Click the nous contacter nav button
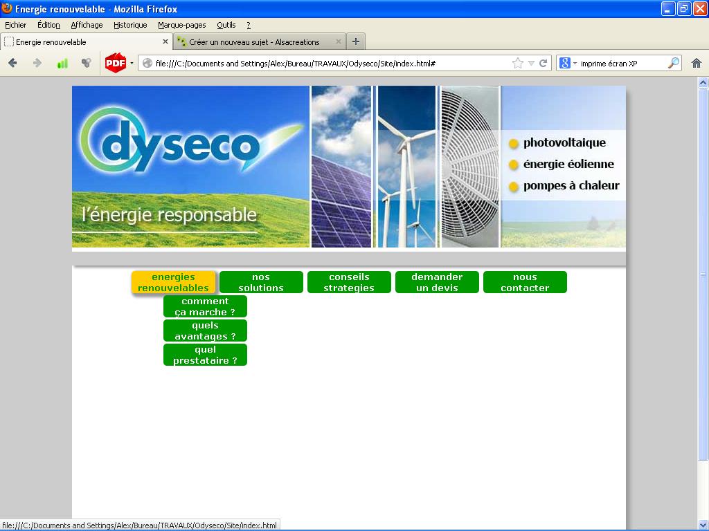Screen dimensions: 709x531 [525, 282]
